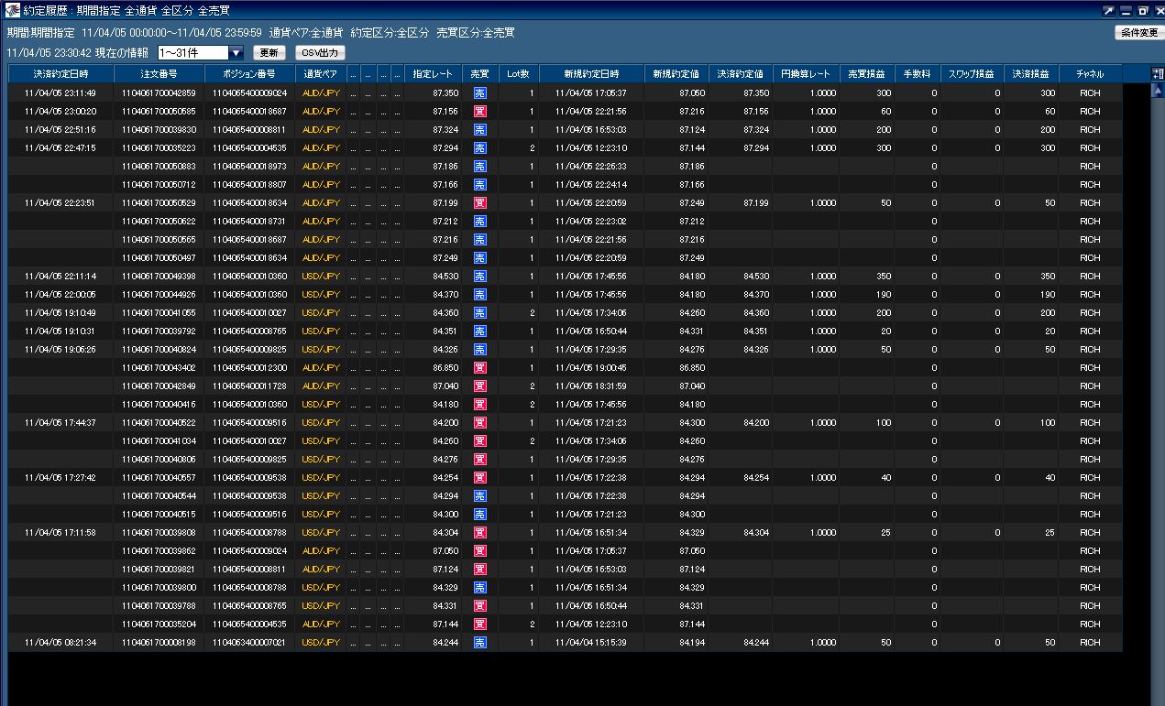Click the app logo in title bar
The height and width of the screenshot is (706, 1165).
tap(12, 11)
